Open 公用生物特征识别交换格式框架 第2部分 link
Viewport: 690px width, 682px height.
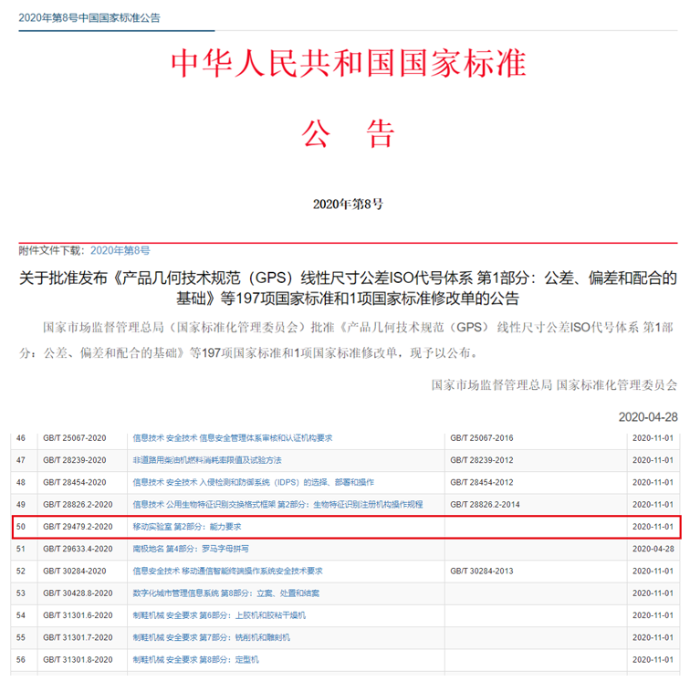277,504
